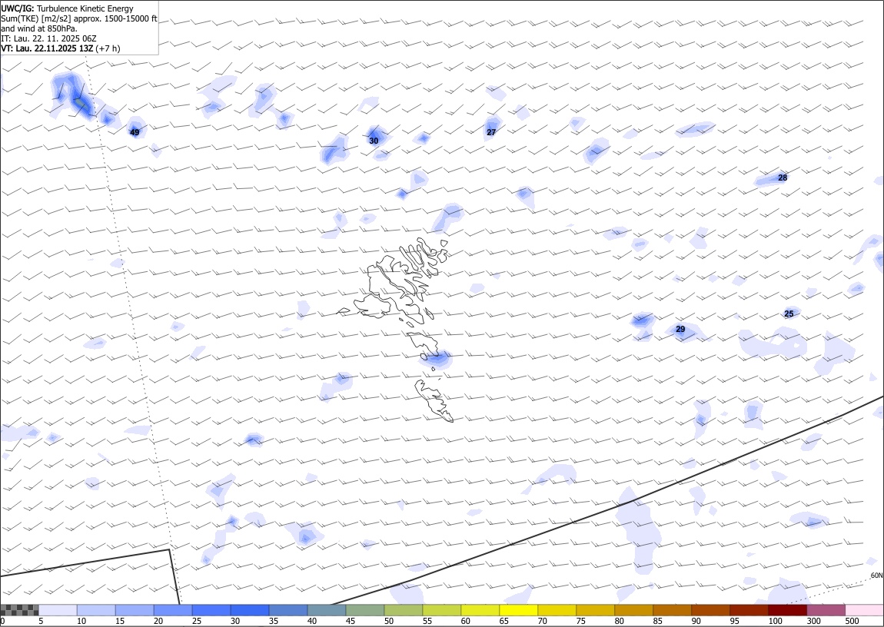Click the 55–60 yellow-green legend swatch
Screen dimensions: 884x627
pos(441,610)
